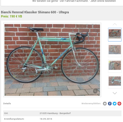
Task: Click the 'Jetzt online bestellen' ad text
Action: tap(103, 1)
